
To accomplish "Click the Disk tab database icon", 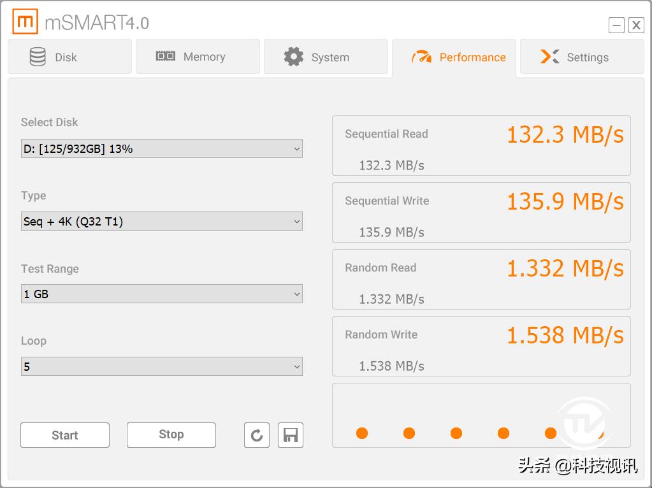I will point(38,57).
